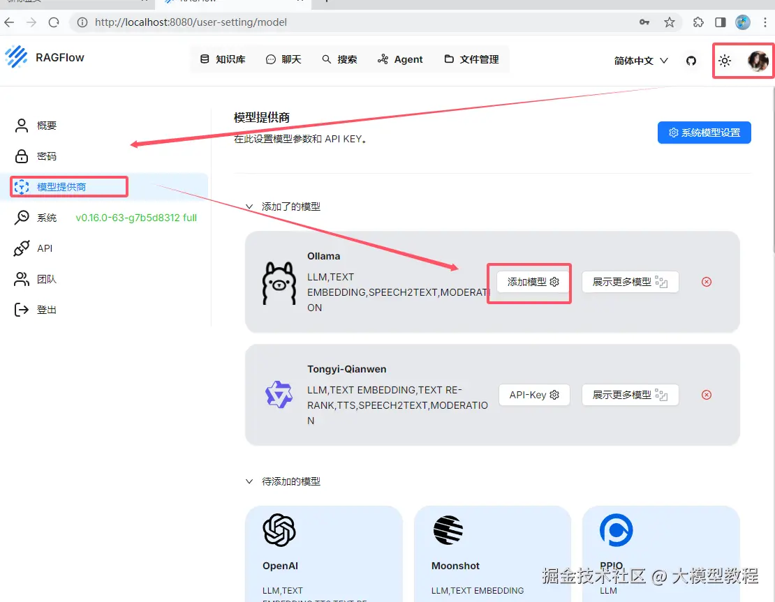775x602 pixels.
Task: Open 简体中文 language dropdown
Action: click(641, 61)
